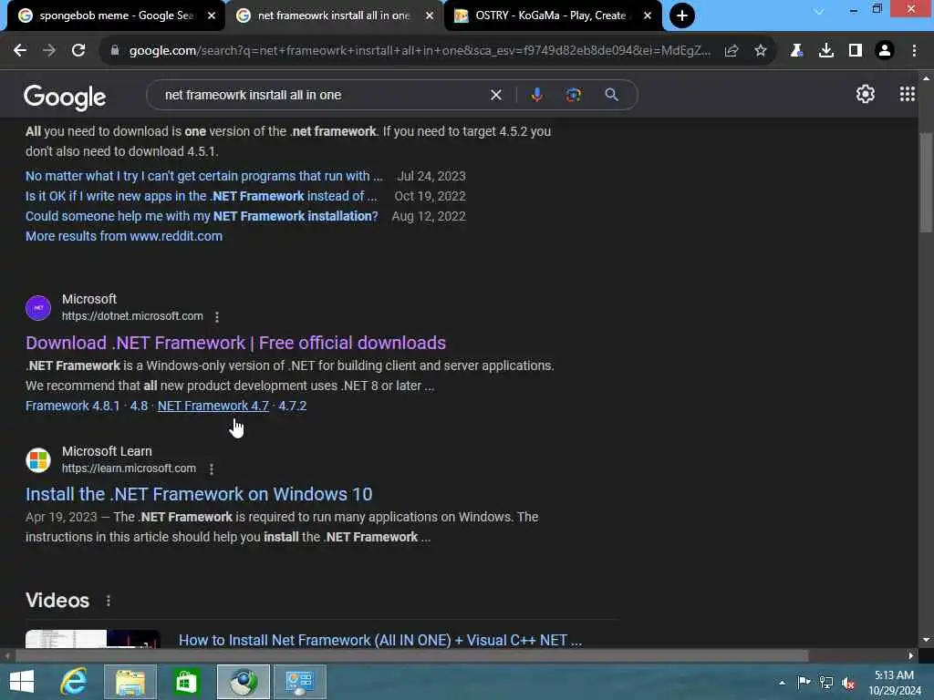Open the NET Framework 4.7 sitelink
The image size is (934, 700).
tap(213, 406)
